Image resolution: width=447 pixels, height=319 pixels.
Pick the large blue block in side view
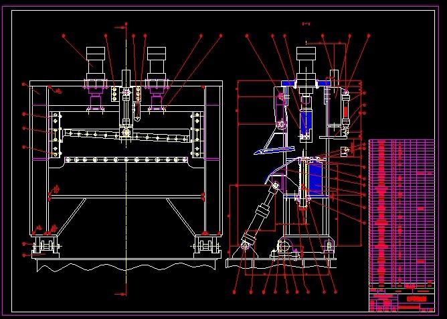[315, 179]
